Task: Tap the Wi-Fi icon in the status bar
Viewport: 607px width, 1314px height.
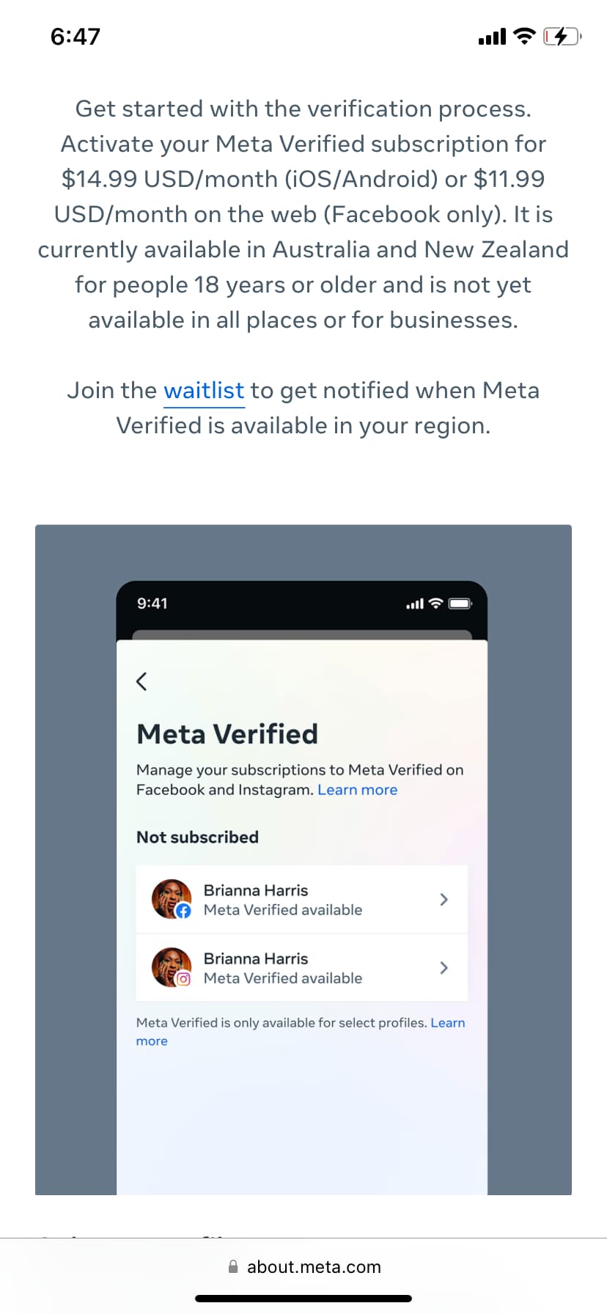Action: click(x=524, y=36)
